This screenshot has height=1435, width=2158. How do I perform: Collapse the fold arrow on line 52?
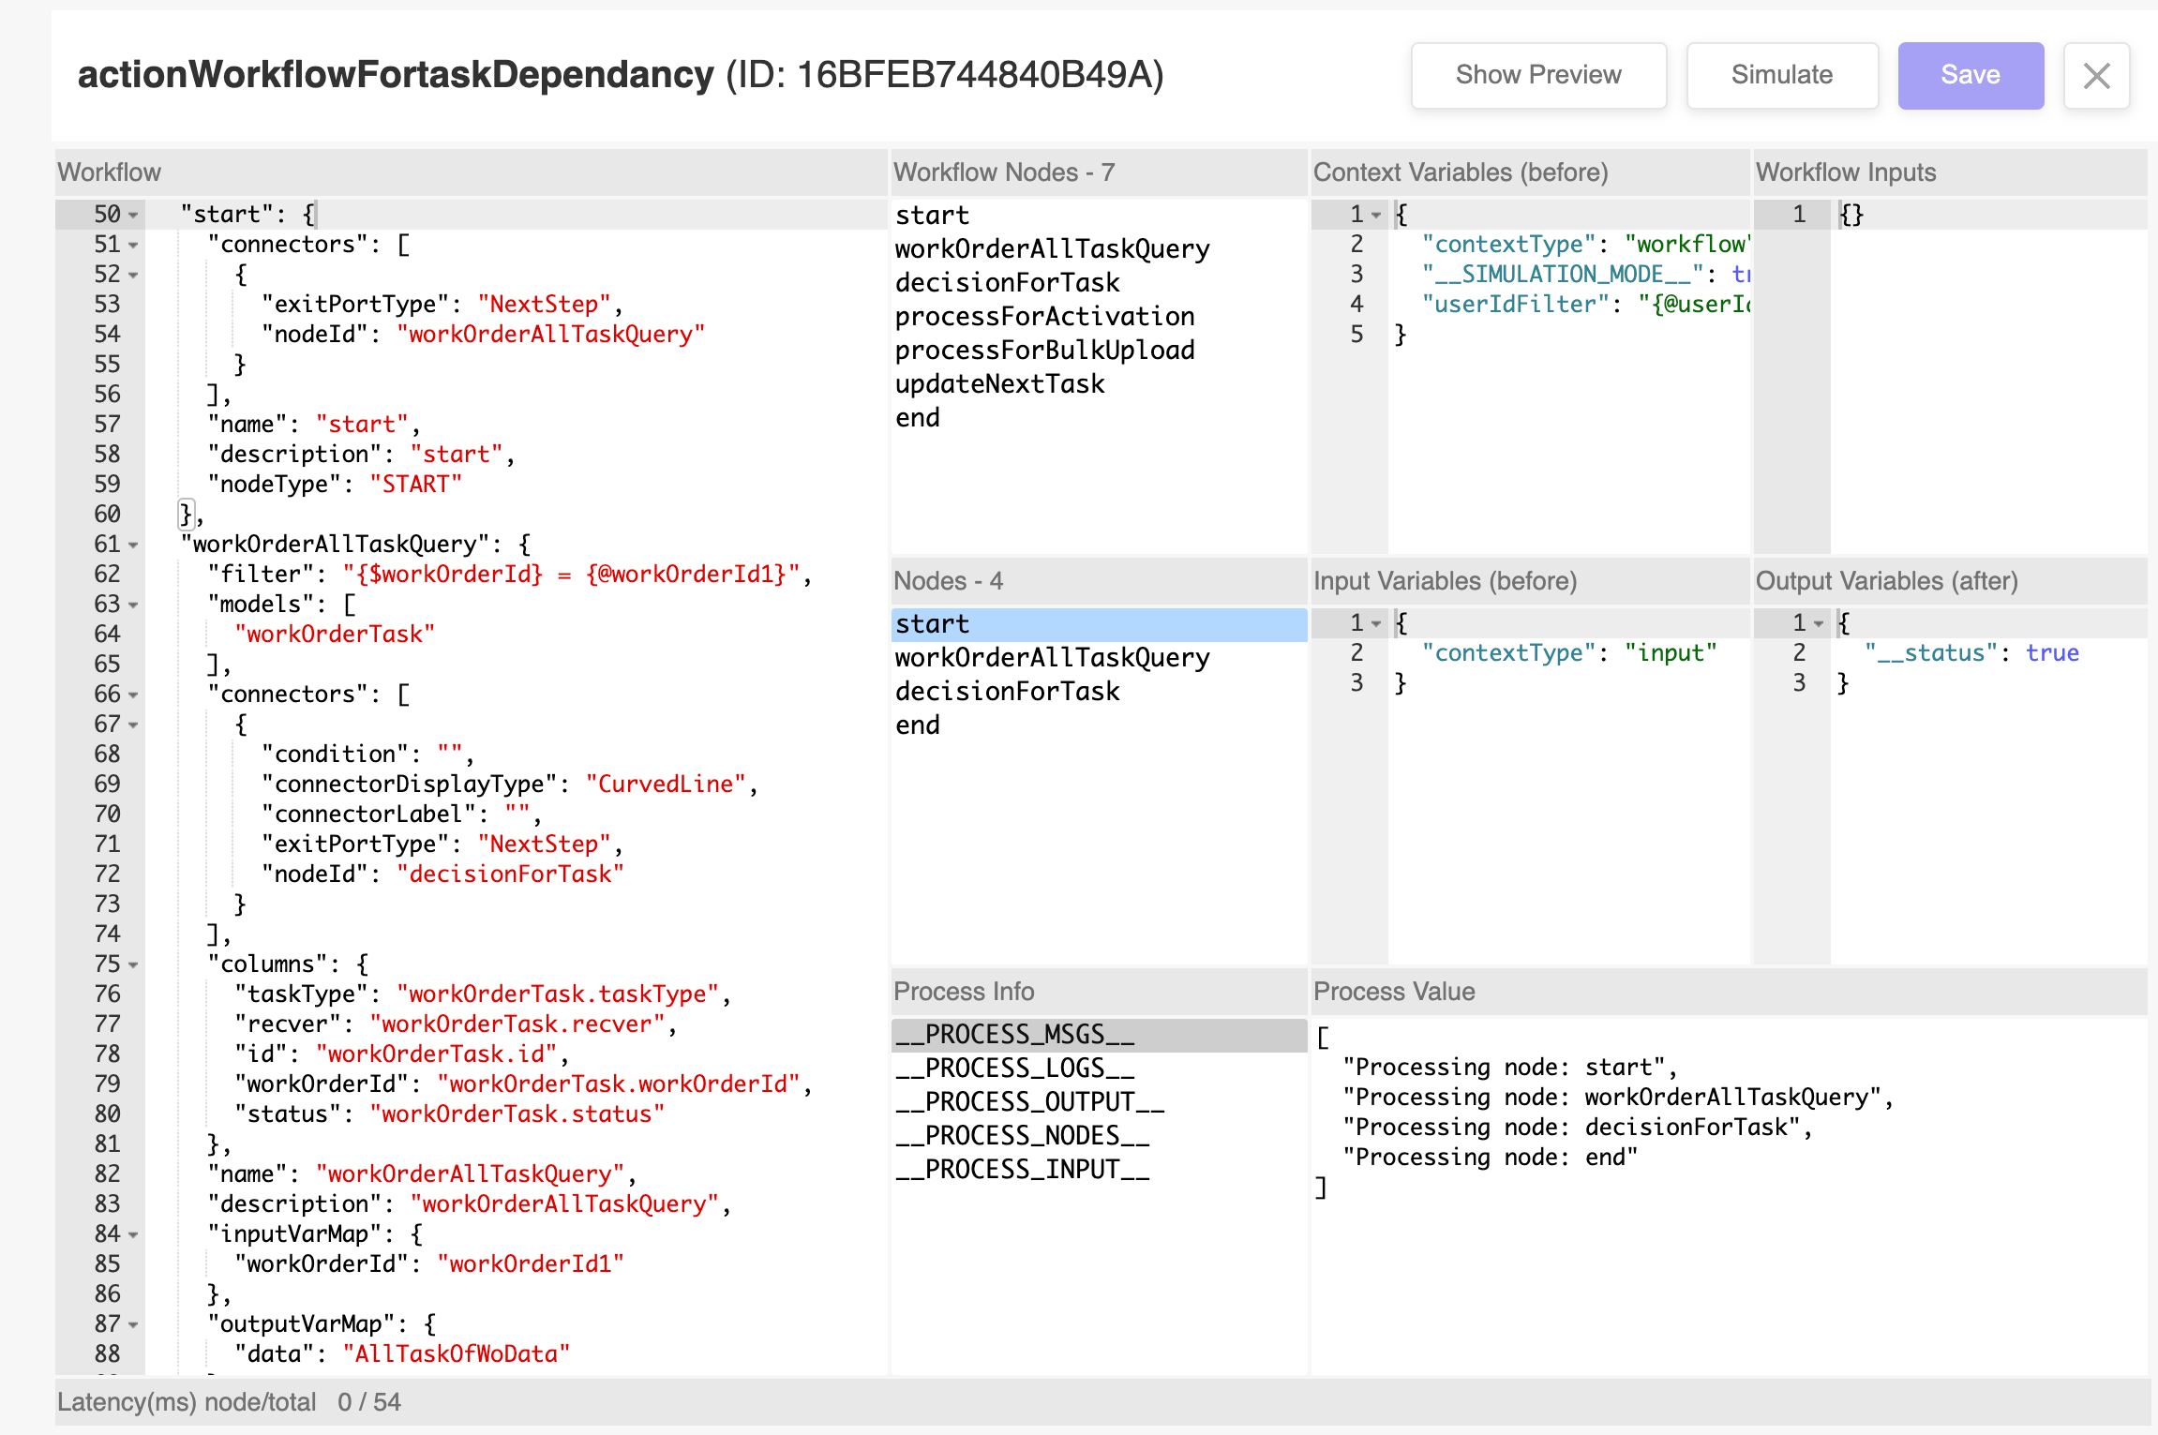coord(133,275)
